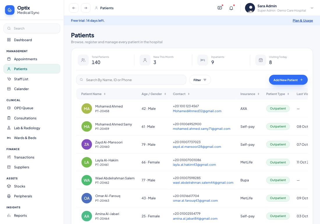Viewport: 320px width, 224px height.
Task: Click the Total Patients stat icon
Action: [x=83, y=60]
